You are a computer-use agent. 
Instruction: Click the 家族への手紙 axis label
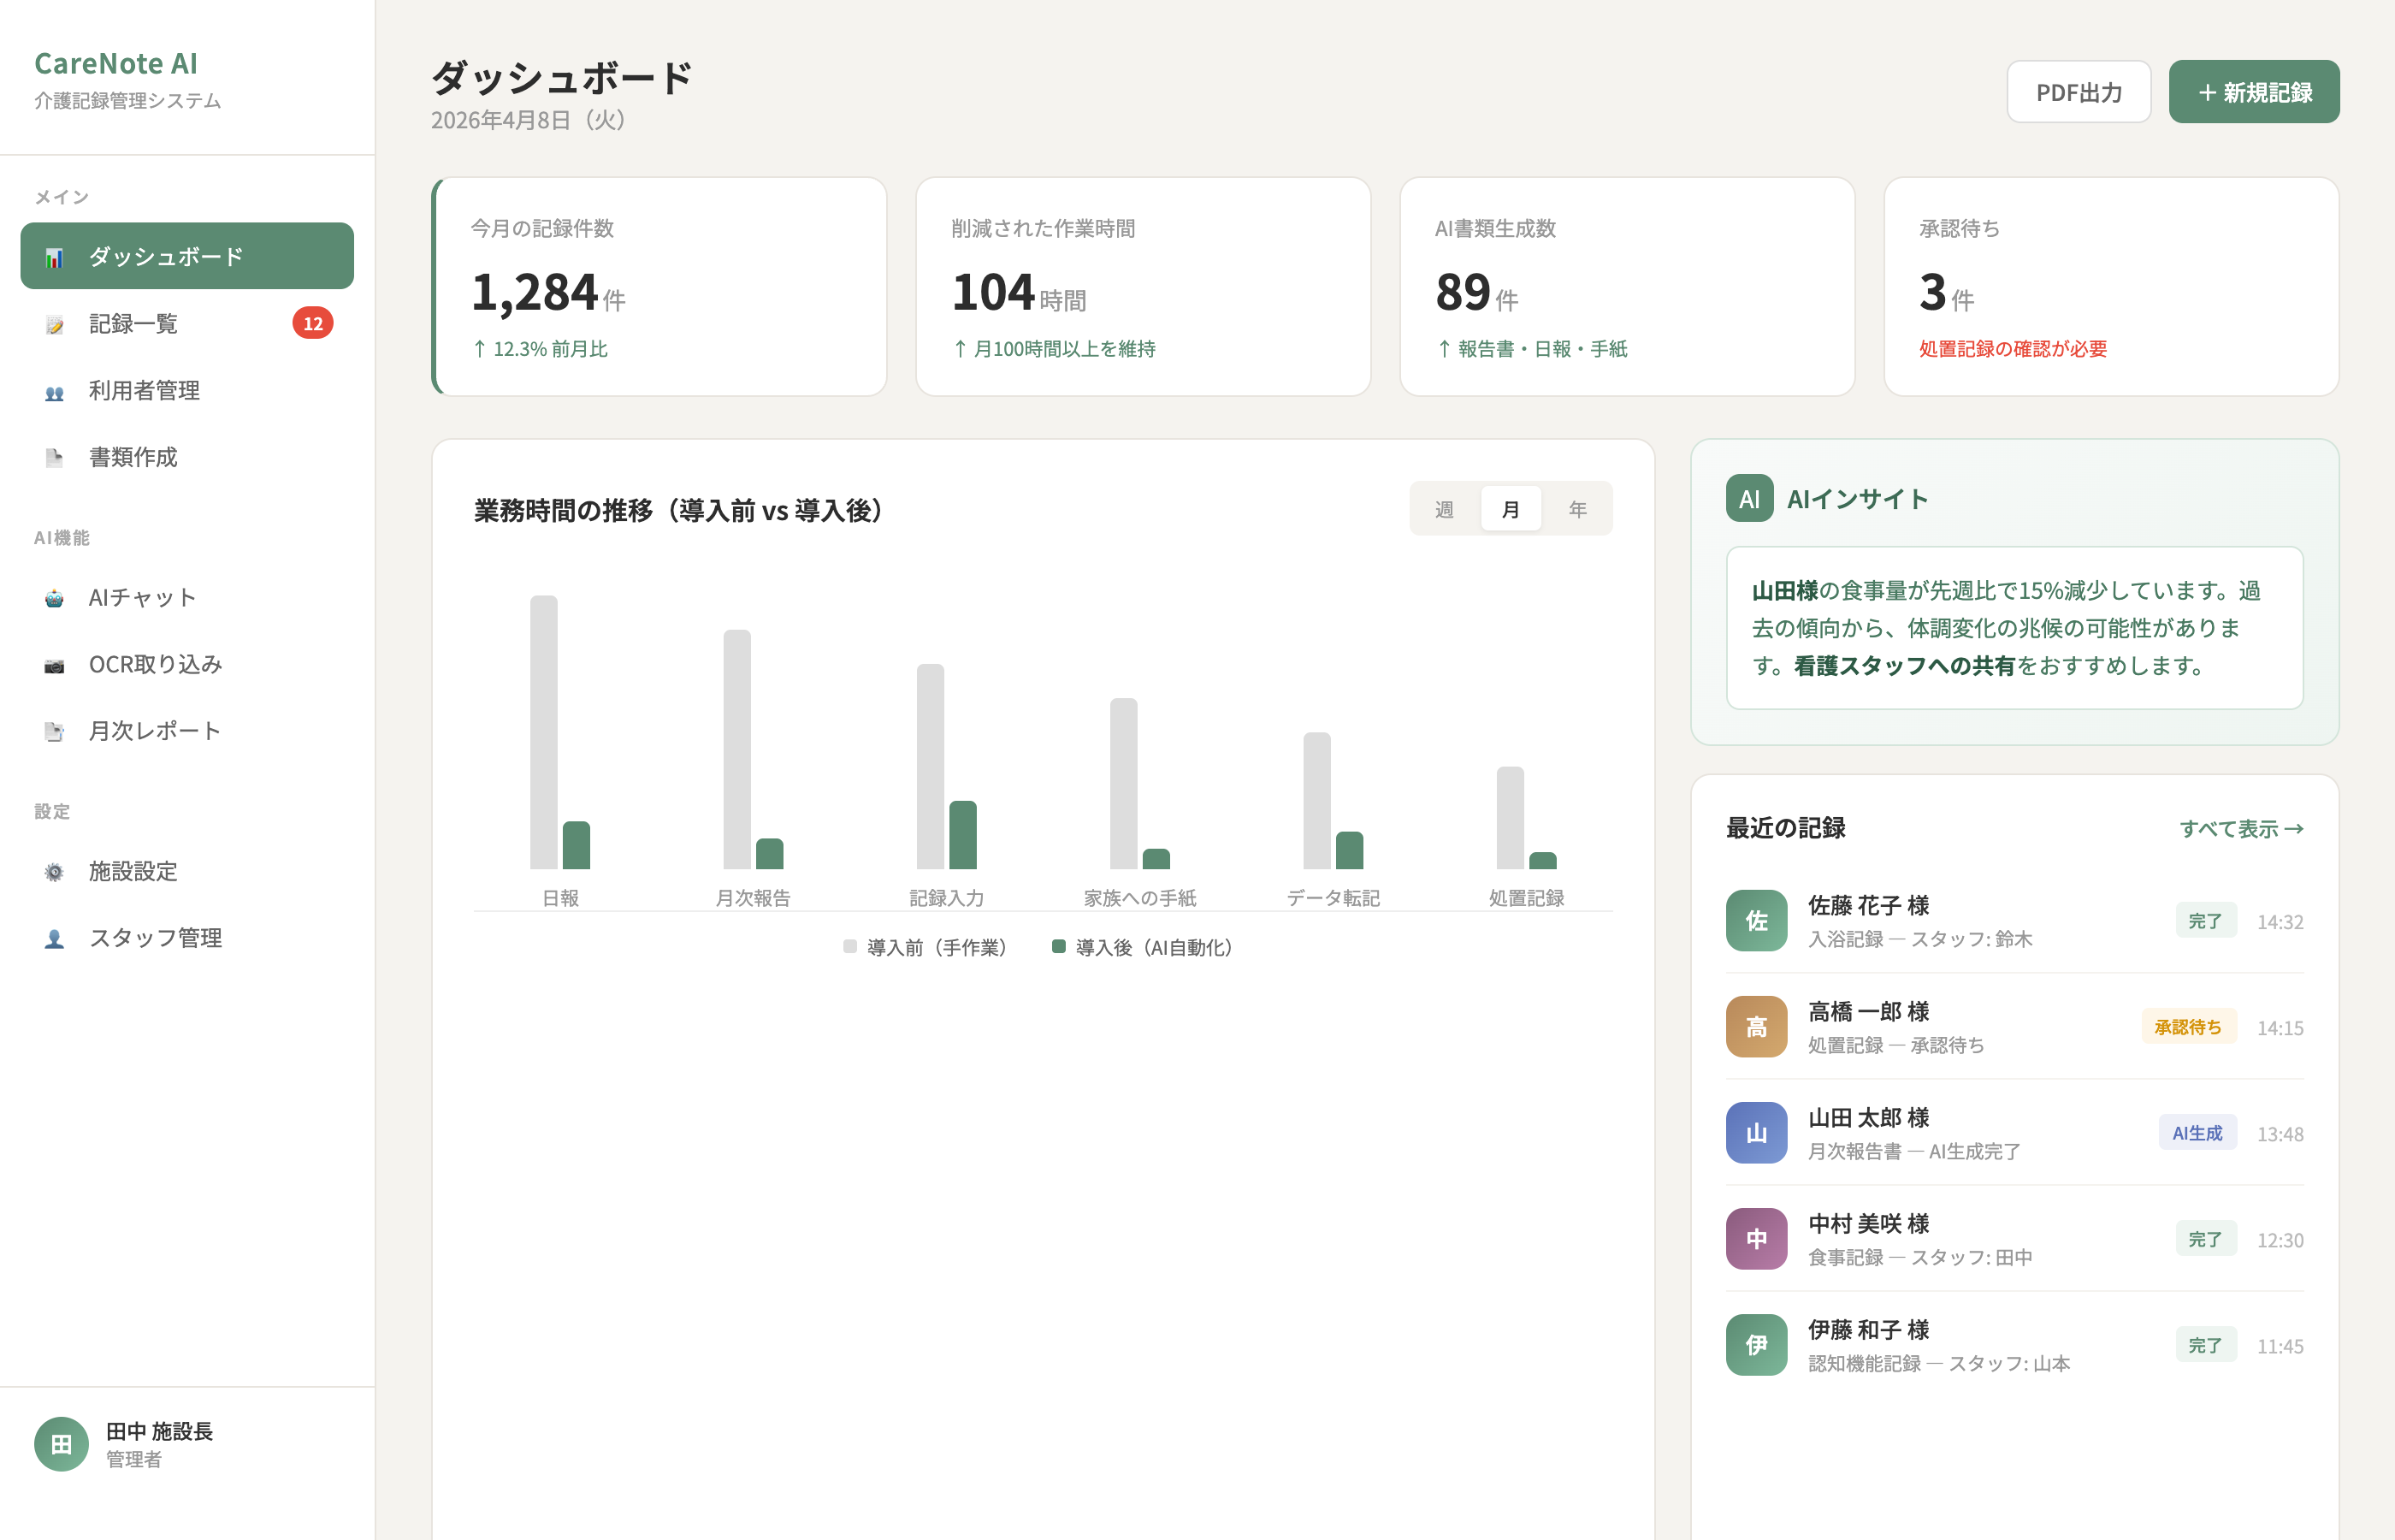[1139, 898]
